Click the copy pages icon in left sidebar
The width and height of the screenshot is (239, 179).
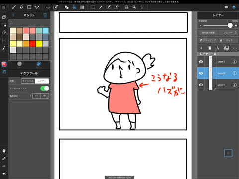(4, 17)
